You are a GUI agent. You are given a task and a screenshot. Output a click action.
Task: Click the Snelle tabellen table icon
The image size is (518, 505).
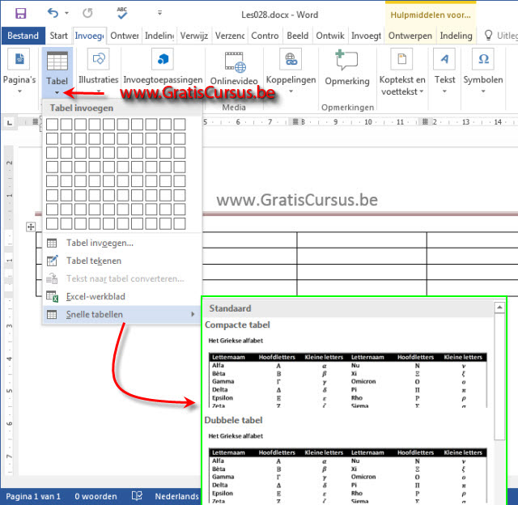point(52,315)
